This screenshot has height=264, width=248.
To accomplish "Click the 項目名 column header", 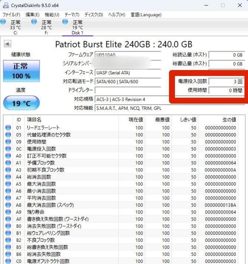I will coord(72,120).
